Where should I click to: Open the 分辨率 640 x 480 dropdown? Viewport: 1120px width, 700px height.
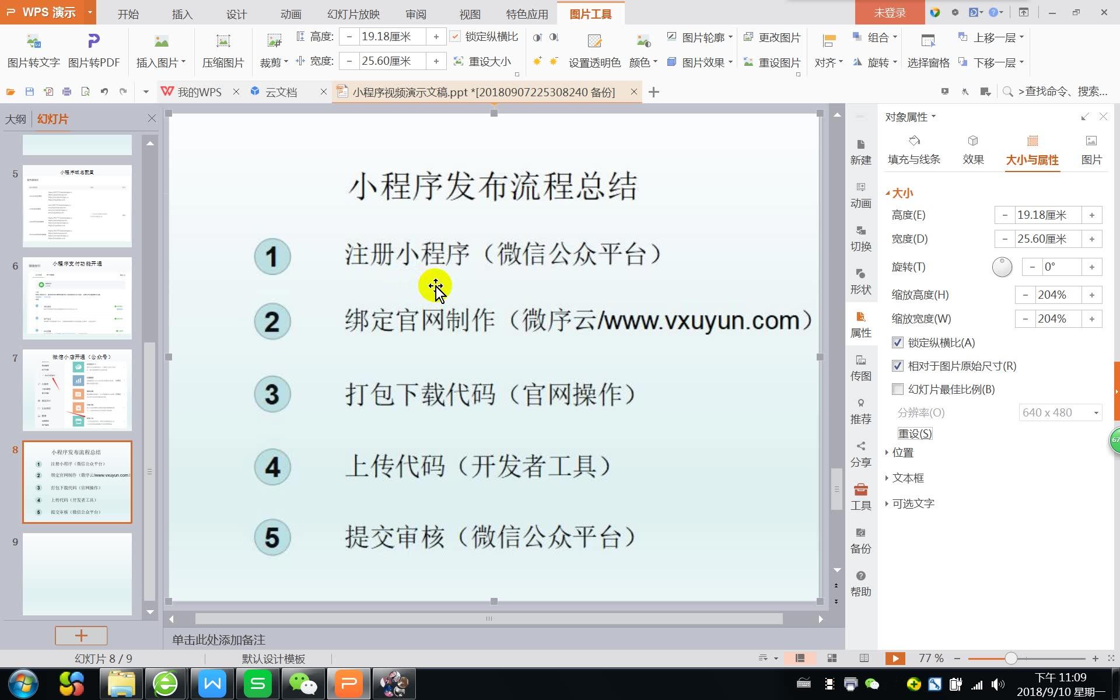(x=1060, y=412)
